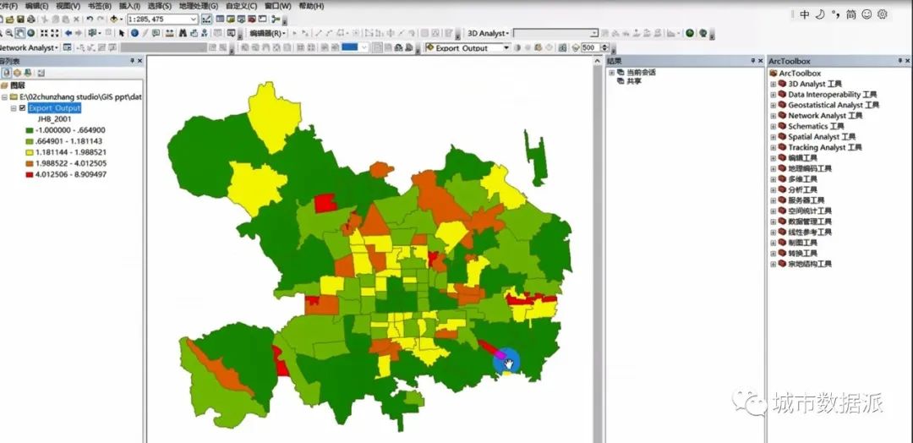
Task: Uncheck the Export_Output layer checkbox
Action: (x=23, y=108)
